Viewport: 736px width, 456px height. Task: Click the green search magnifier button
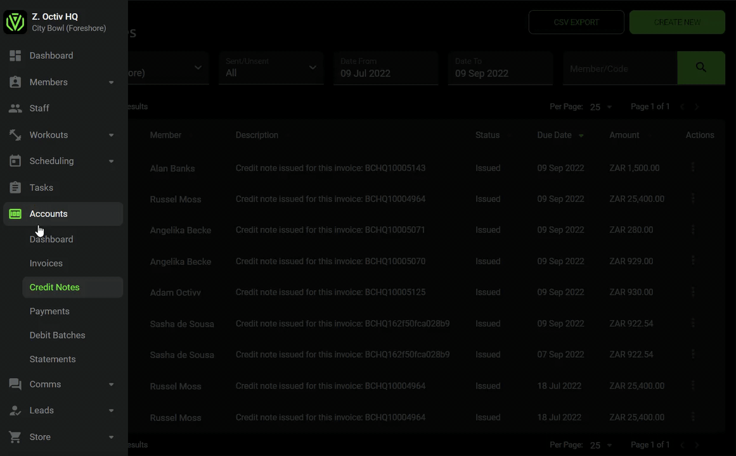[700, 68]
